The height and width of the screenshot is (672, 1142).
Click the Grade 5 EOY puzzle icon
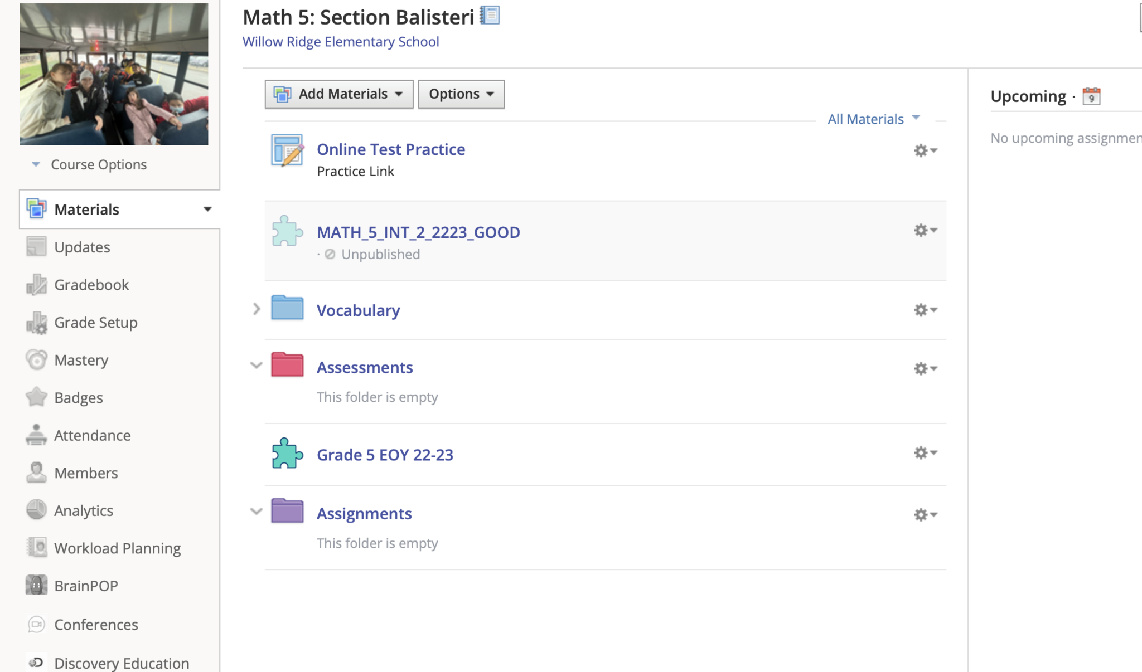(287, 454)
